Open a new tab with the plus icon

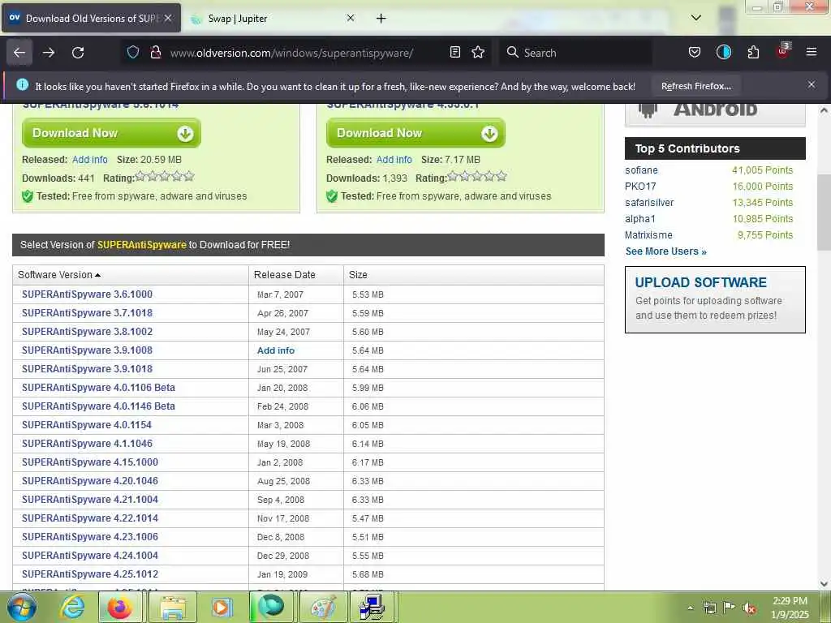coord(381,19)
